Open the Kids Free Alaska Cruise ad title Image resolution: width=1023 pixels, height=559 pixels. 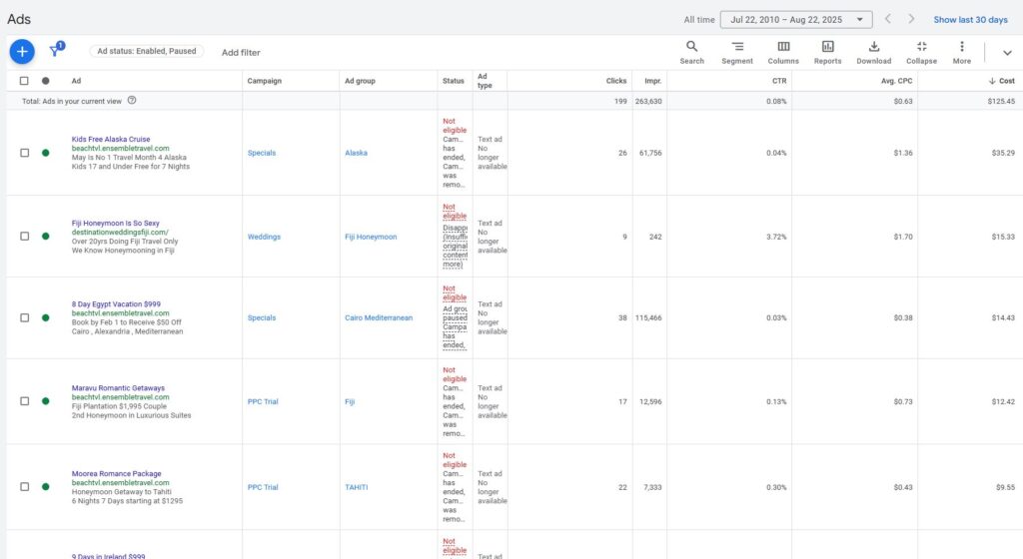point(111,139)
